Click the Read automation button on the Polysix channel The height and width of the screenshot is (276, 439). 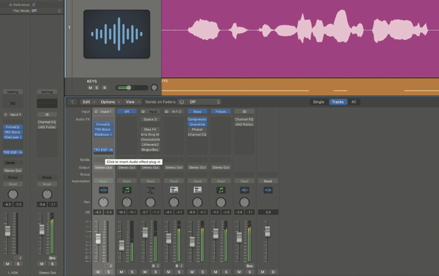click(x=221, y=181)
